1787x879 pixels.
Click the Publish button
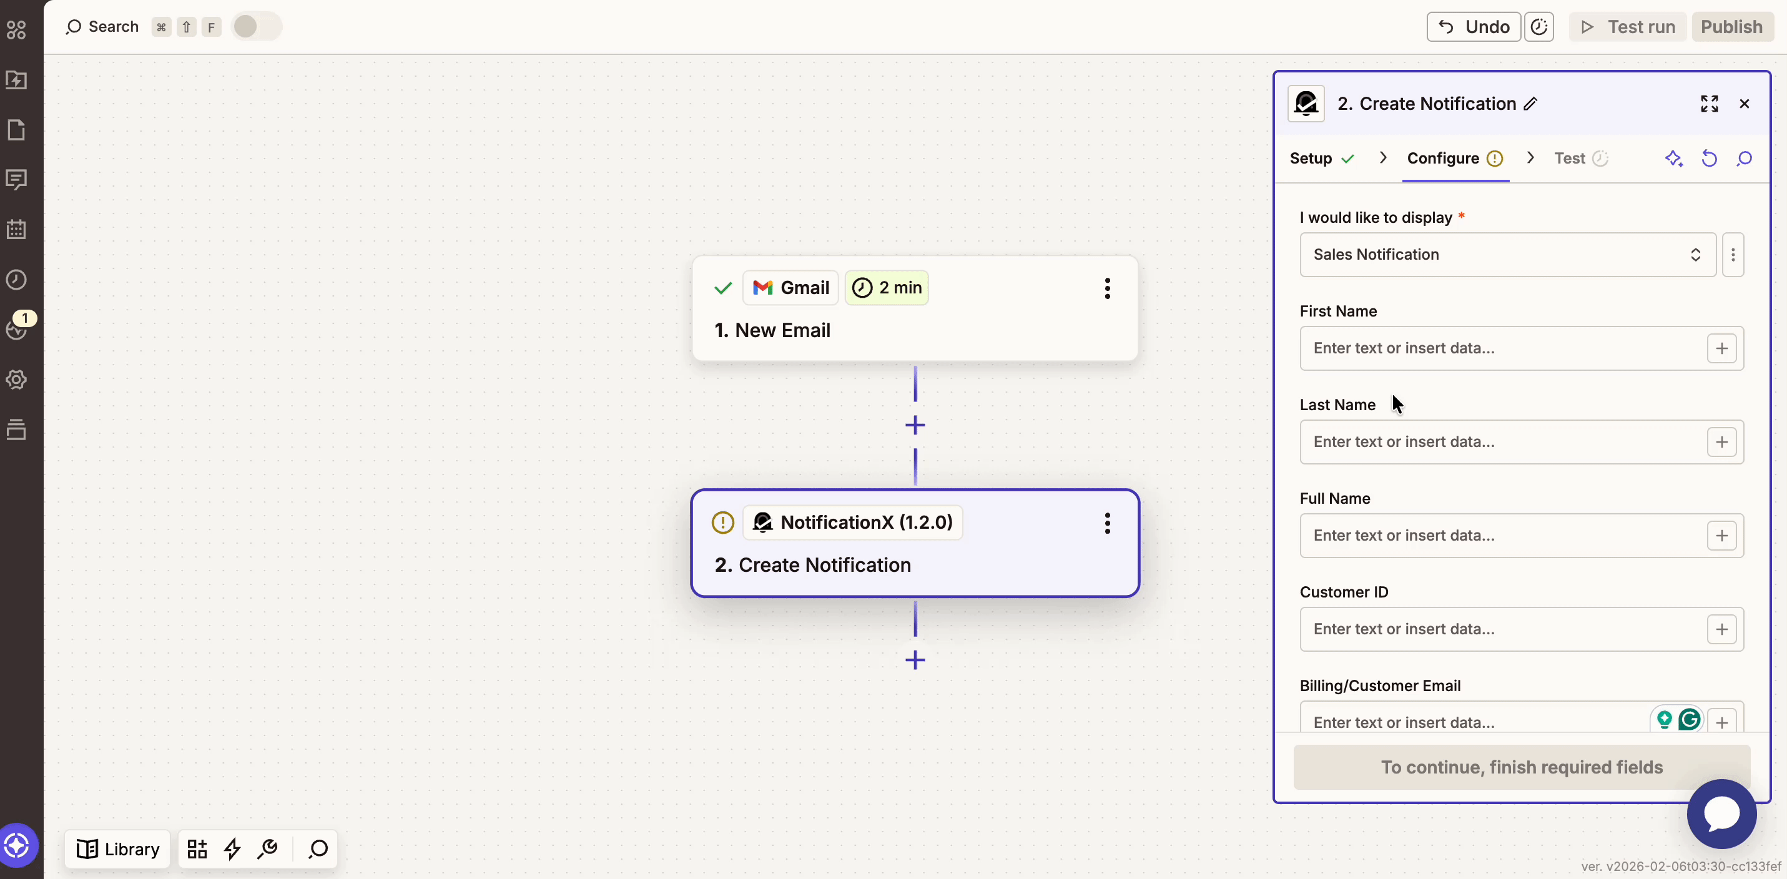[1731, 27]
